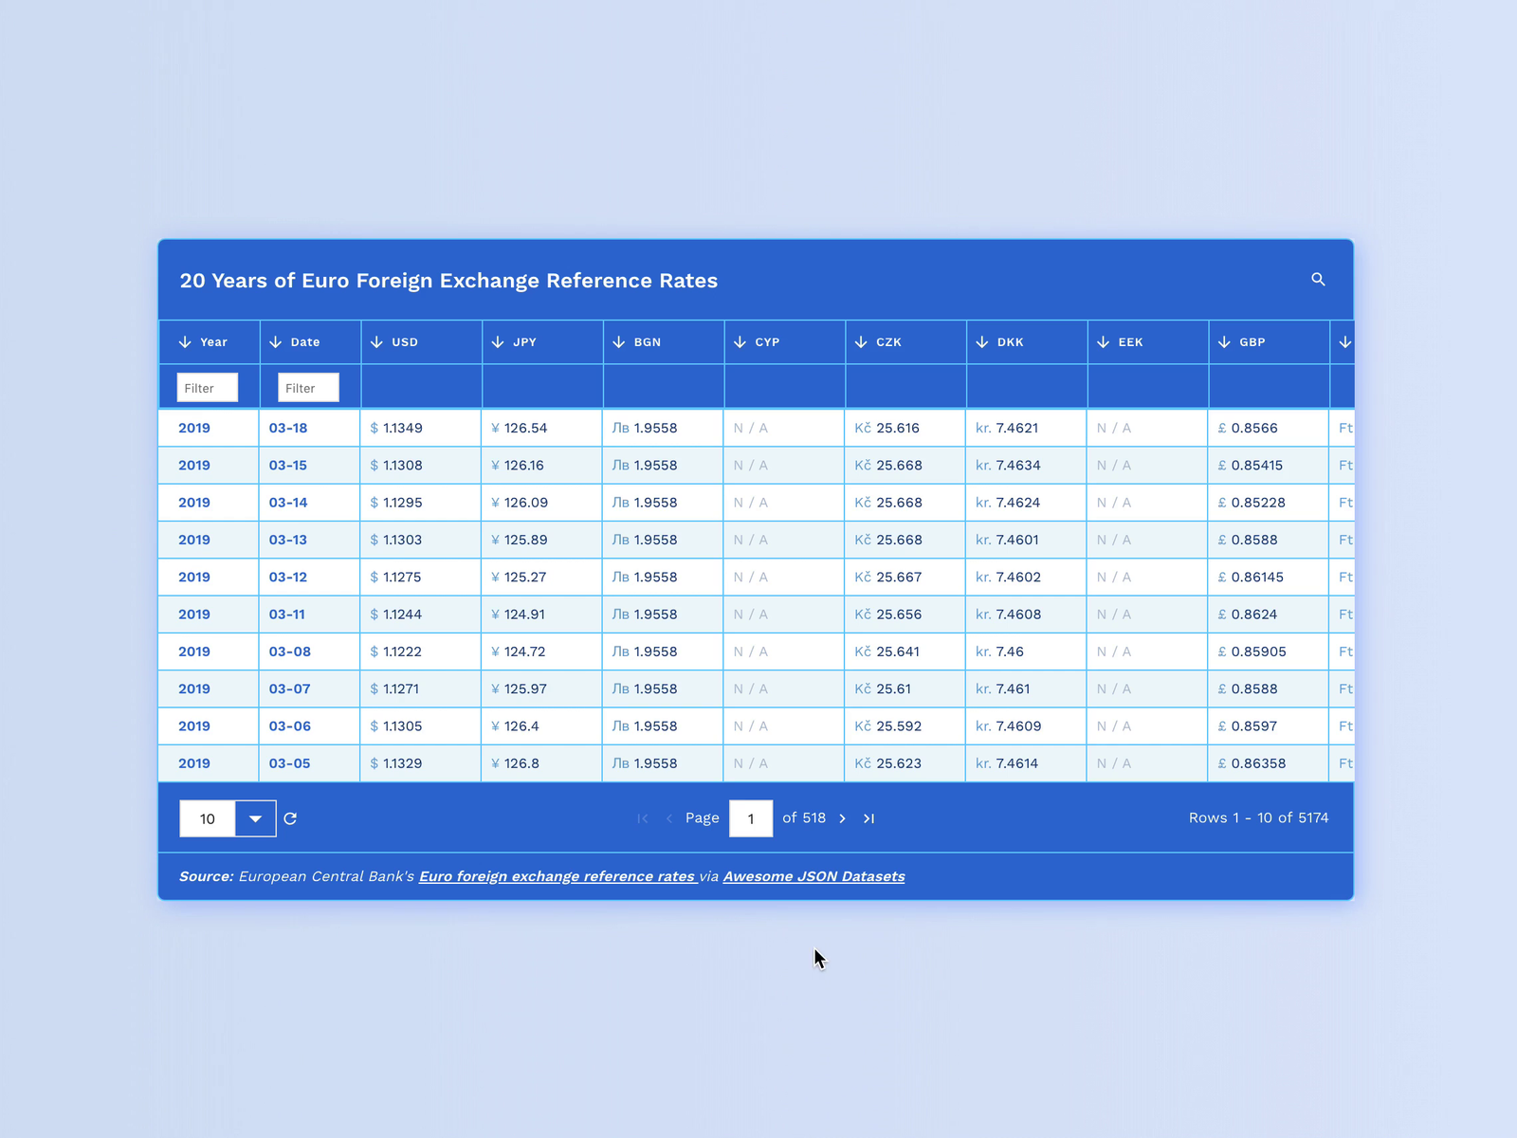This screenshot has height=1138, width=1517.
Task: Select the date cell 03-08
Action: (x=290, y=652)
